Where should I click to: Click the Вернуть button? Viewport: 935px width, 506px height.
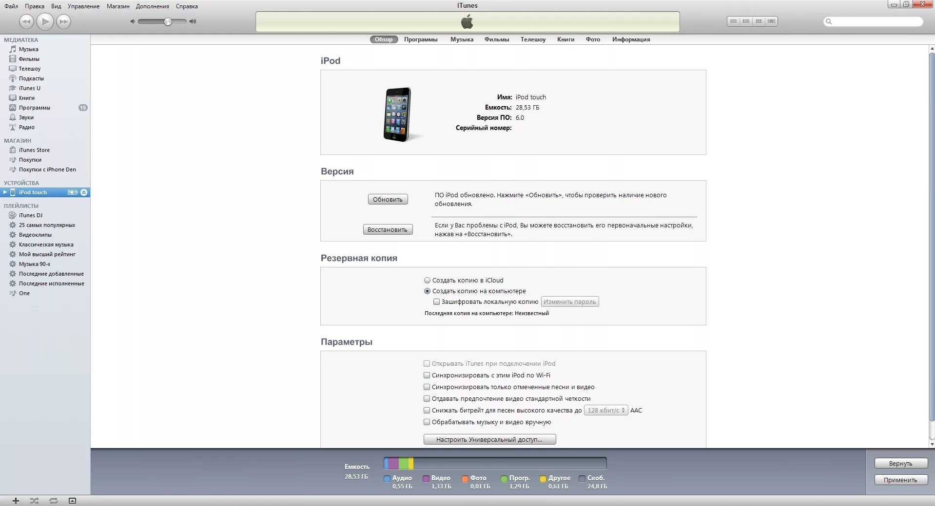click(x=900, y=463)
